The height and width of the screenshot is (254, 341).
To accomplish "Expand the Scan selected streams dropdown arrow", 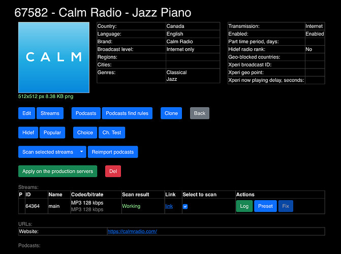I will point(81,152).
